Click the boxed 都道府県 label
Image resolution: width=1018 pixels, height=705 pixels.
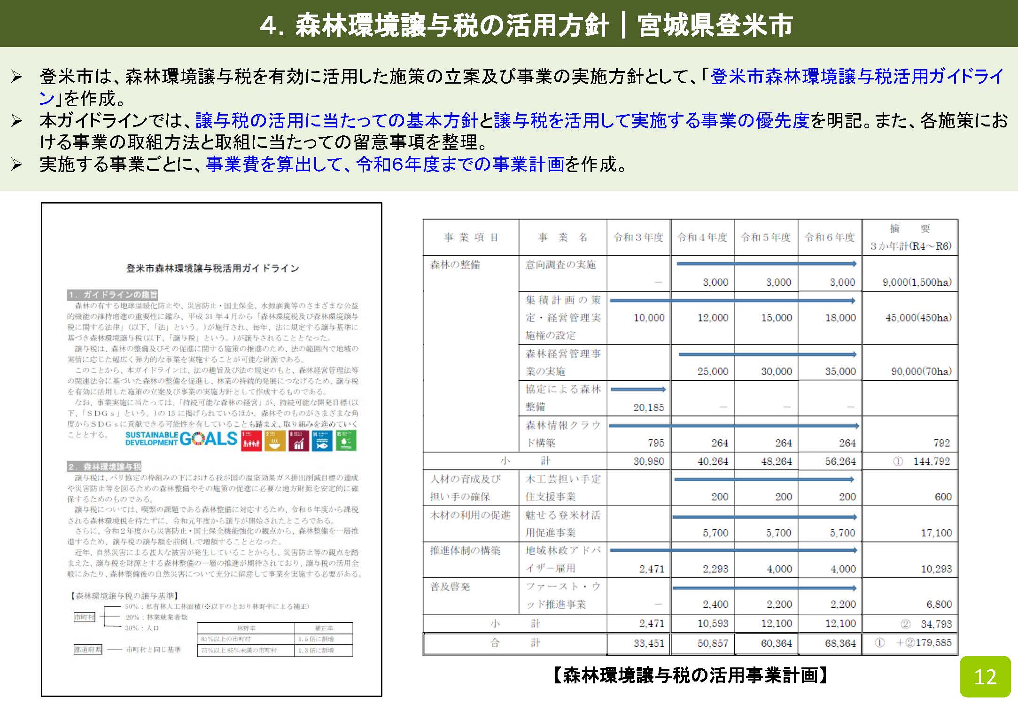(88, 650)
